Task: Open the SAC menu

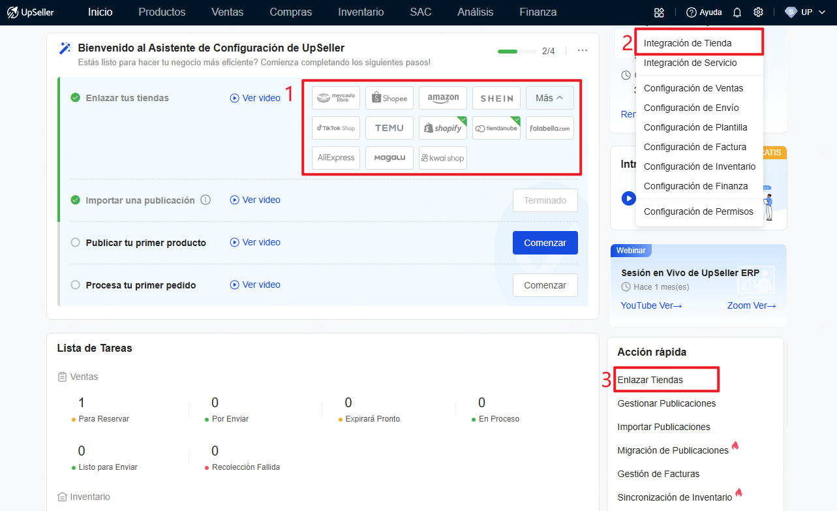Action: 421,12
